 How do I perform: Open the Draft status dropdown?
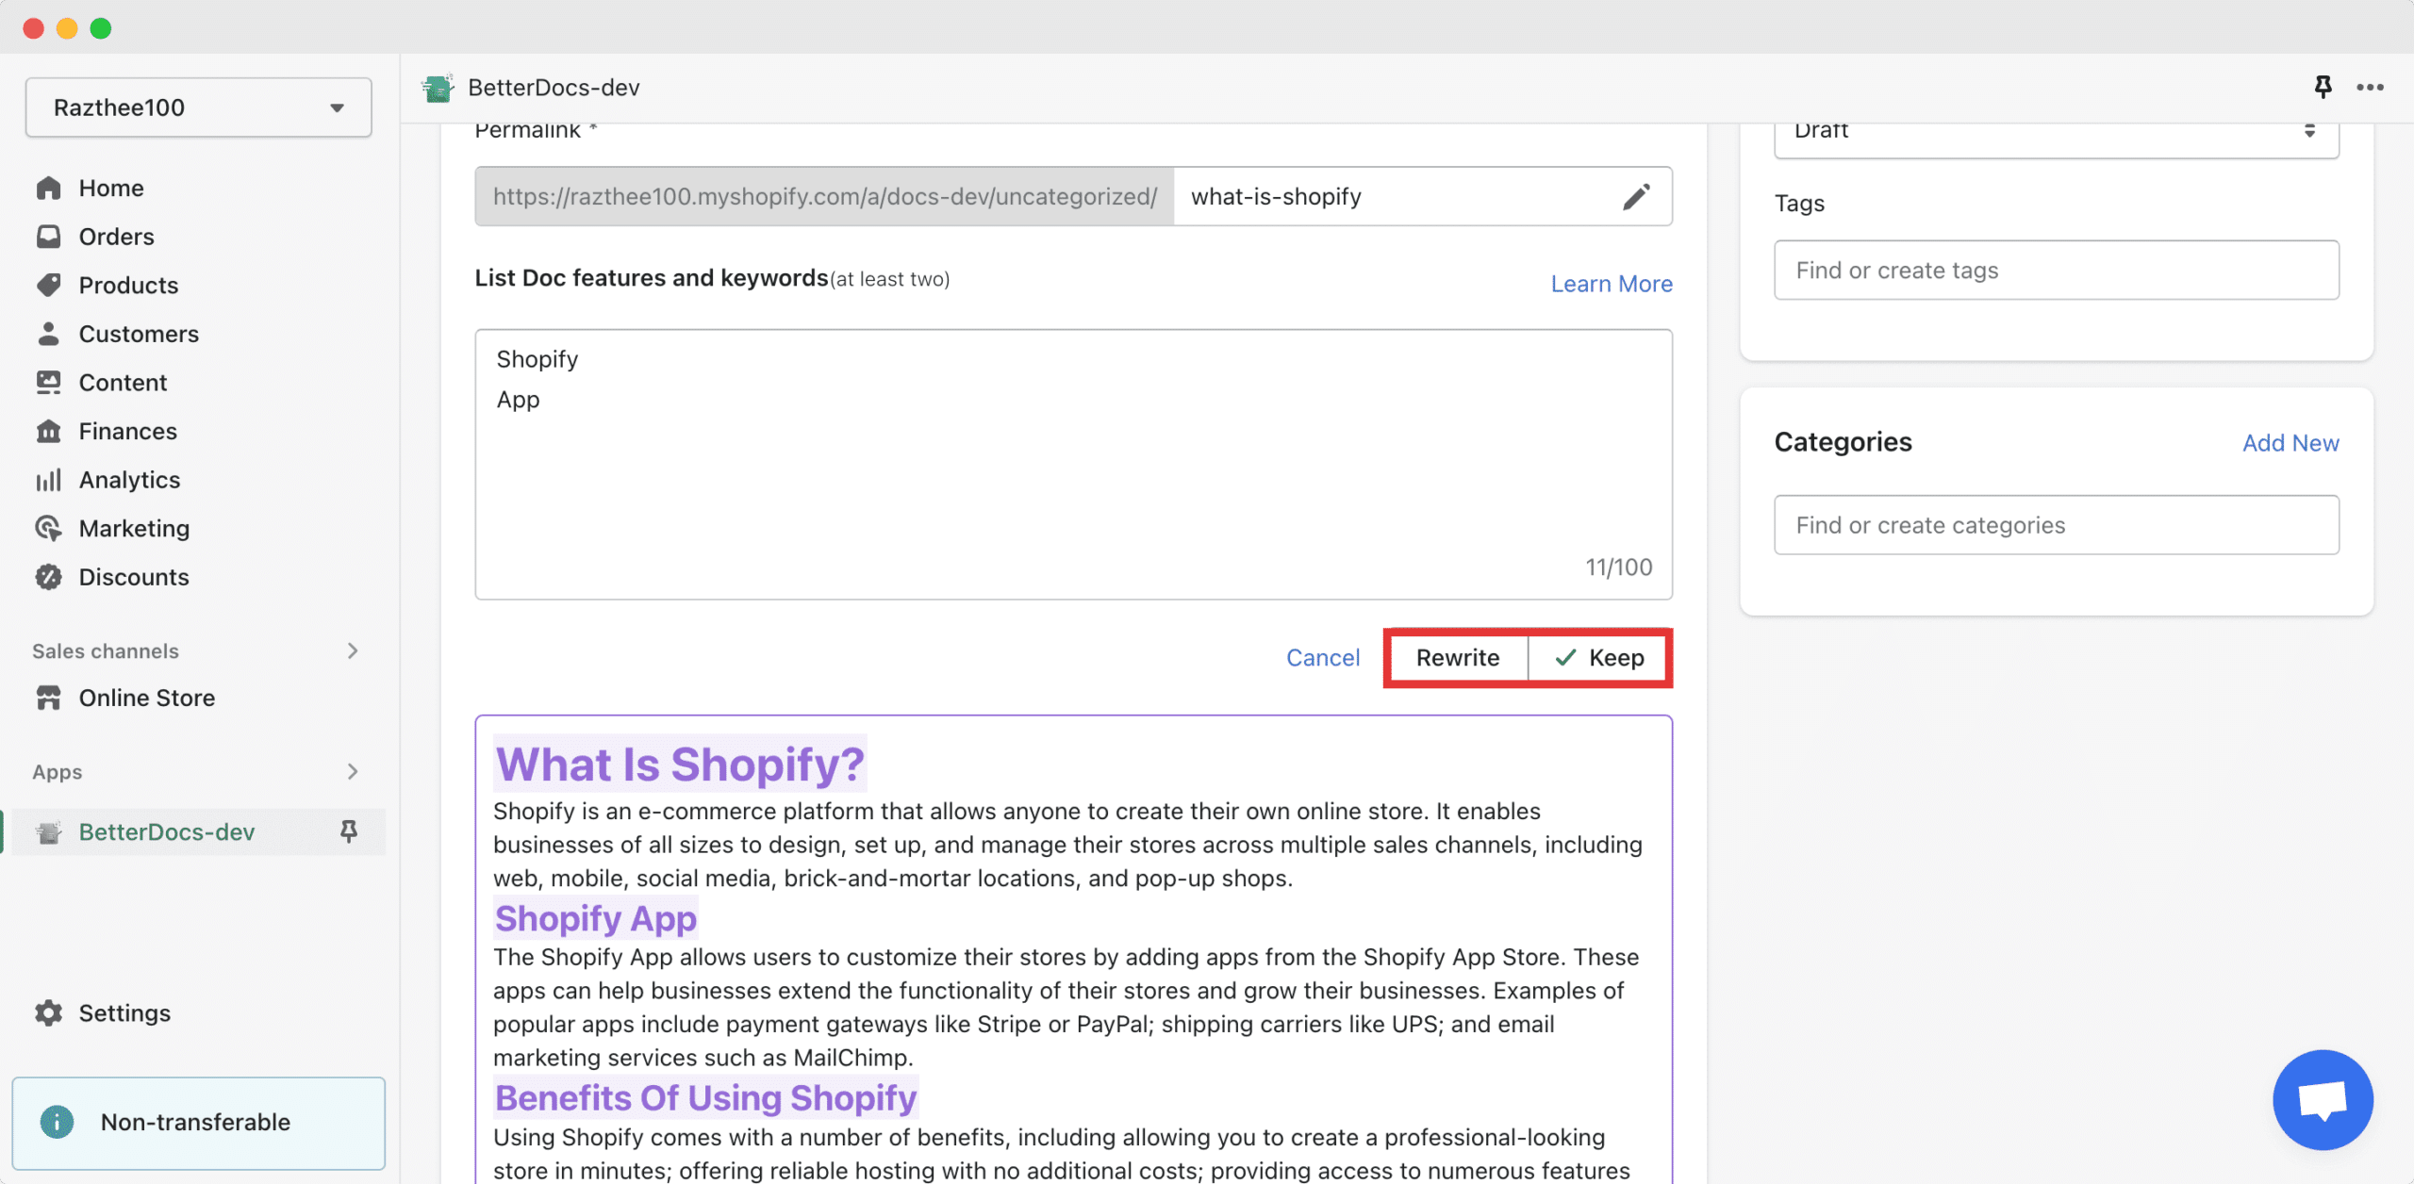(x=2056, y=132)
